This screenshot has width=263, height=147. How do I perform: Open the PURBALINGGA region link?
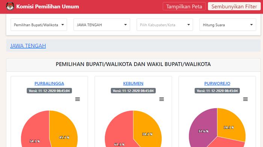tap(49, 83)
